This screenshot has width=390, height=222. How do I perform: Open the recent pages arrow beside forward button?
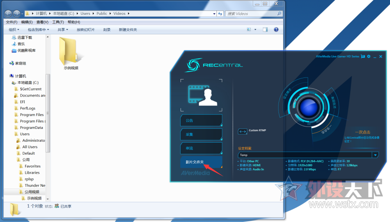(x=22, y=14)
